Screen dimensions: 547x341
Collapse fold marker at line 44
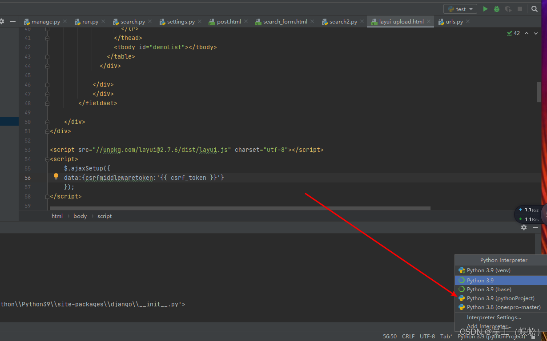47,66
